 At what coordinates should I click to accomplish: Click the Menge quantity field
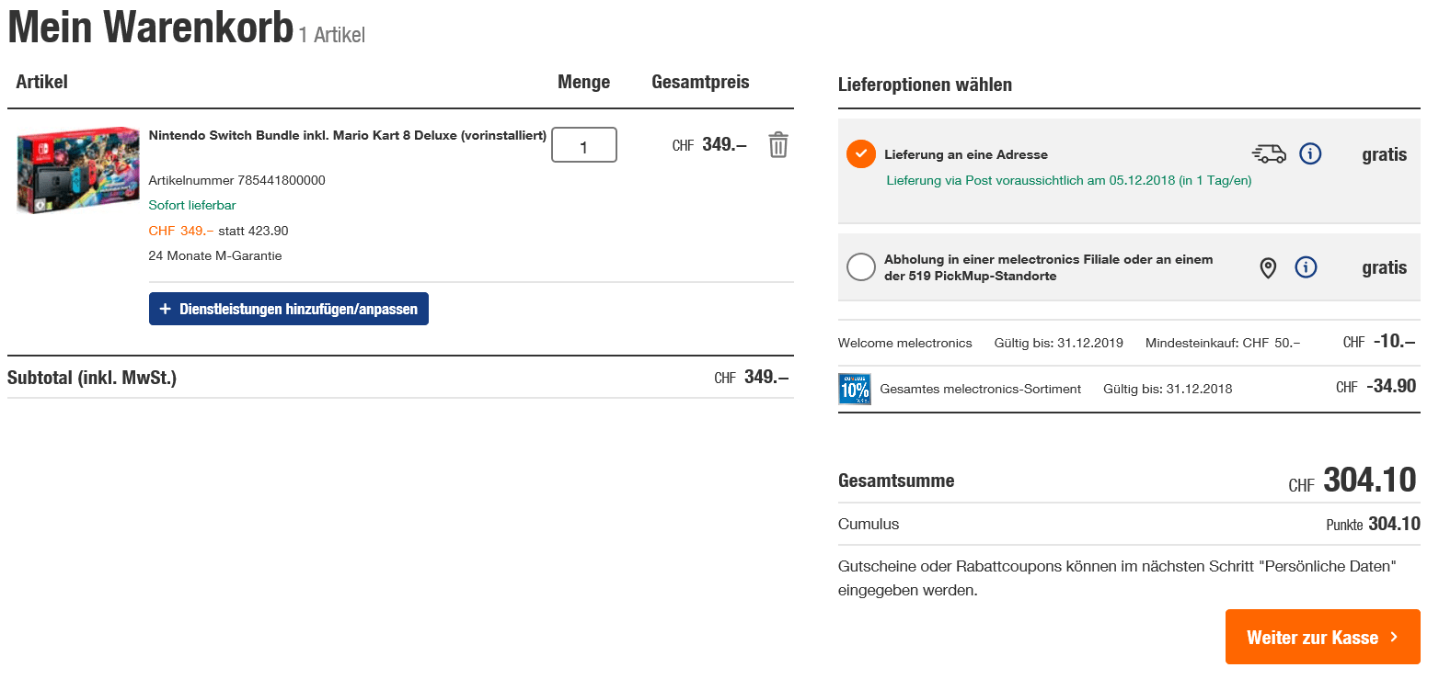[x=583, y=145]
